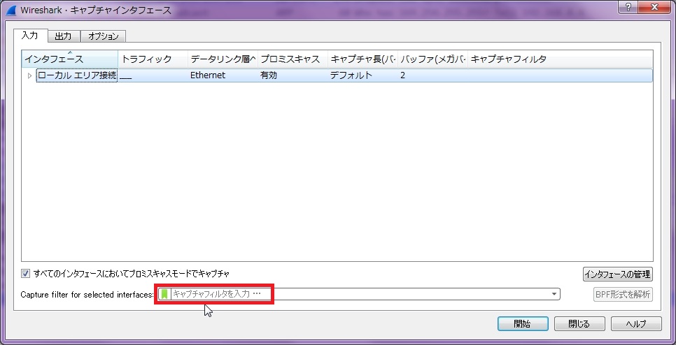The image size is (676, 345).
Task: Sort by the トラフィック column header
Action: click(x=153, y=59)
